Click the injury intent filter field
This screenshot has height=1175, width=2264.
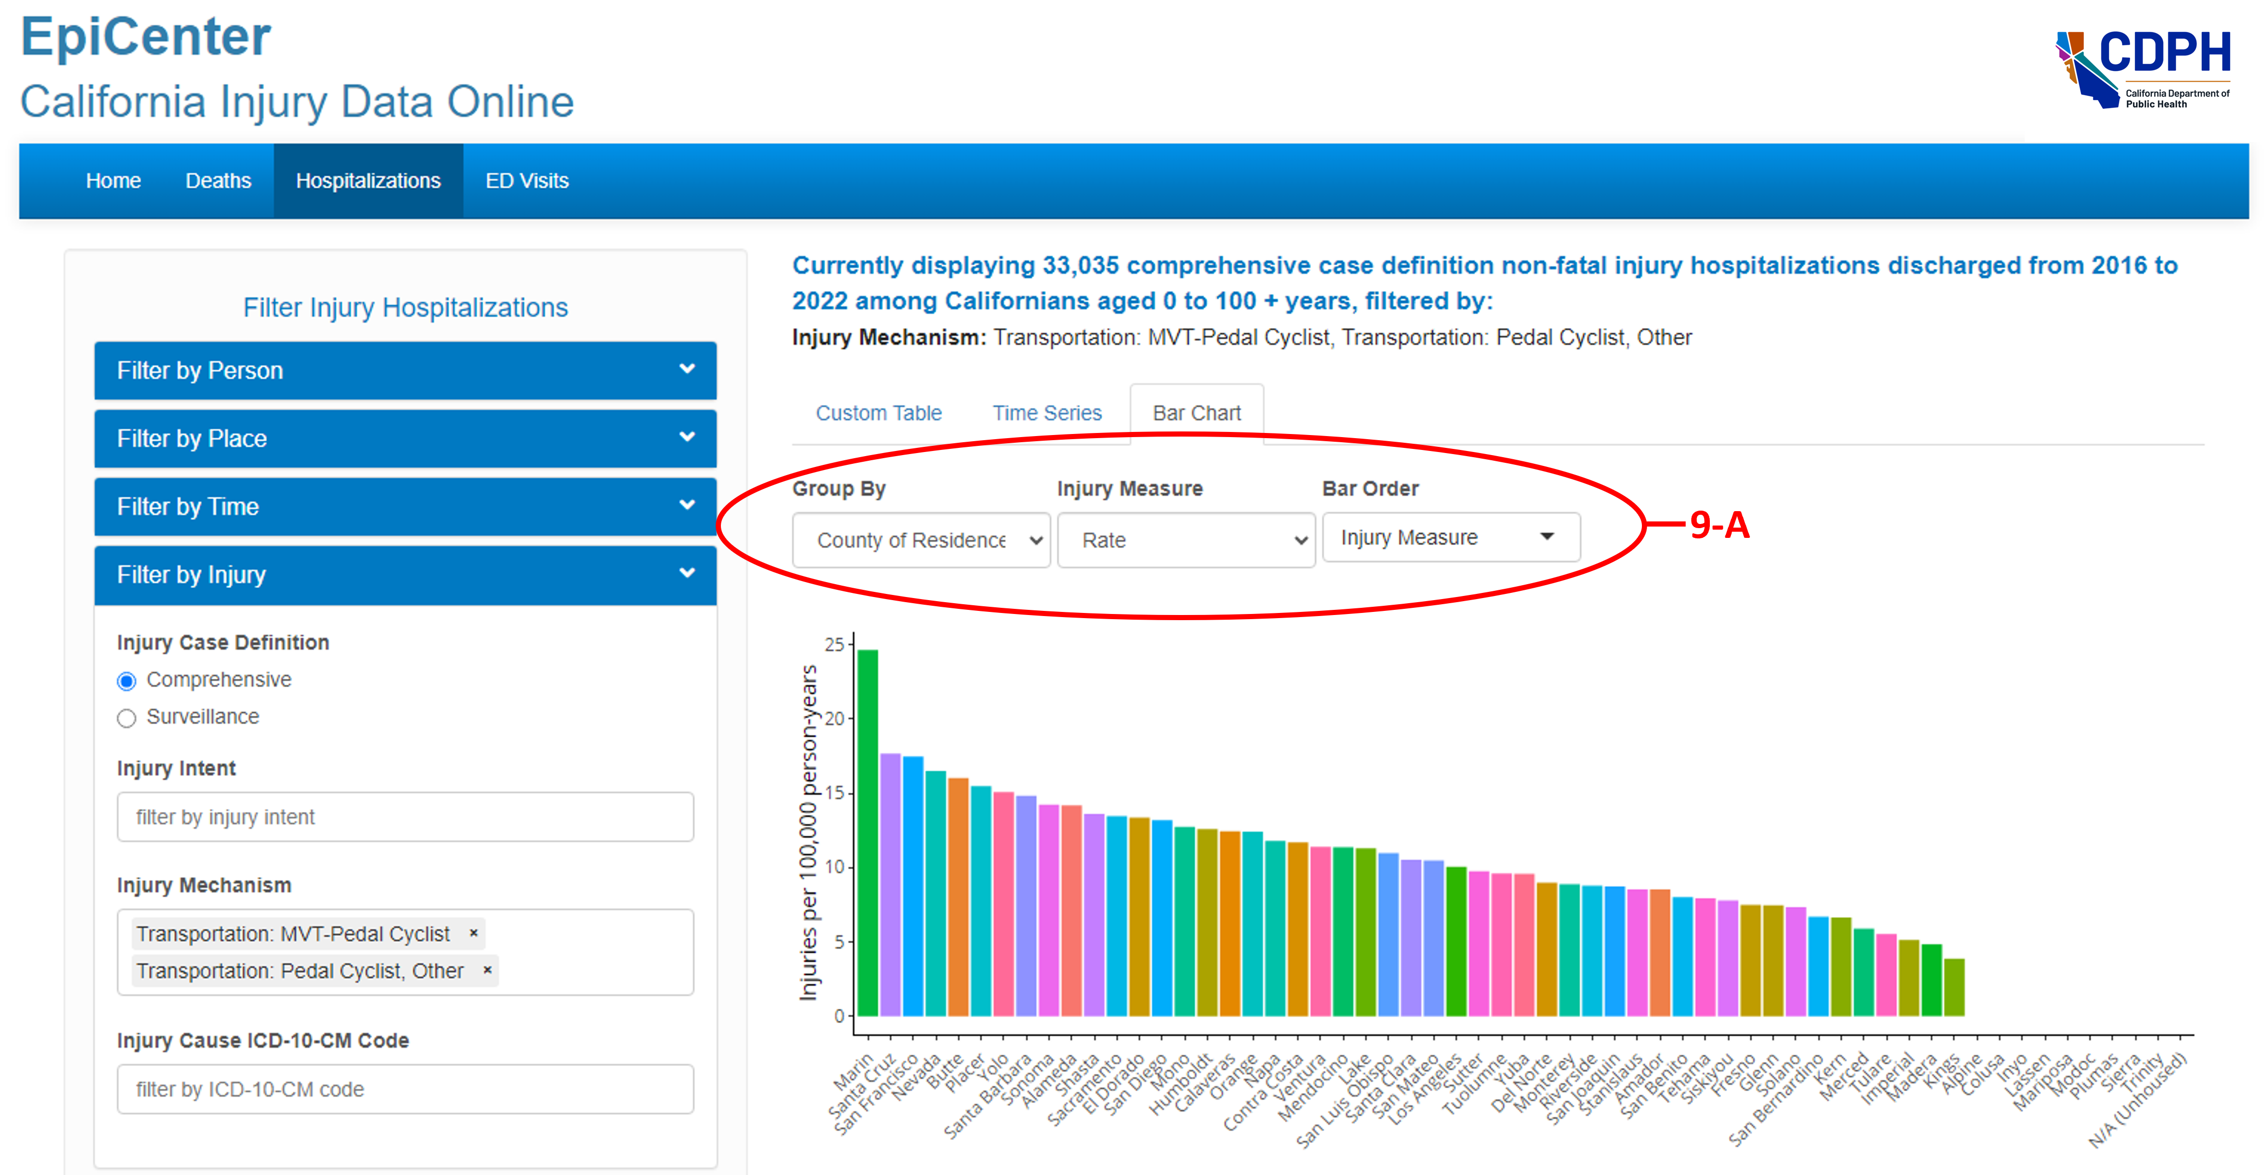coord(404,817)
